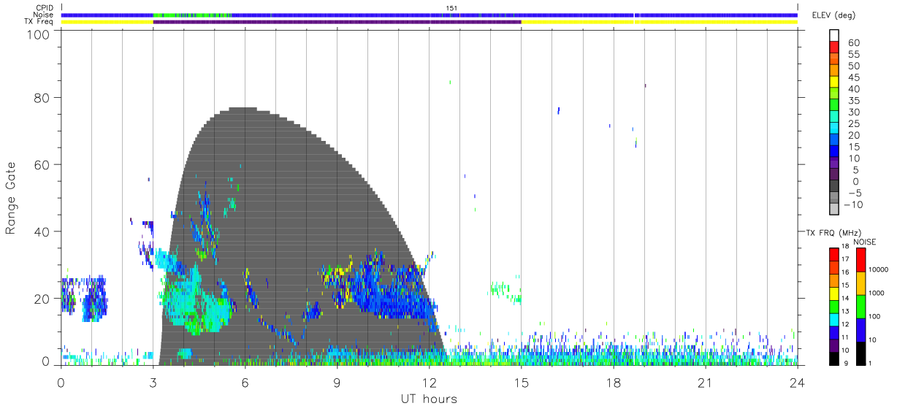The height and width of the screenshot is (414, 897).
Task: Click the yellow segment of the ELEV color bar
Action: [836, 80]
